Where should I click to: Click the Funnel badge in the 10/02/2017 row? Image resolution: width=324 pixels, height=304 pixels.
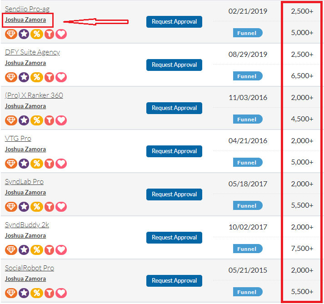click(248, 249)
